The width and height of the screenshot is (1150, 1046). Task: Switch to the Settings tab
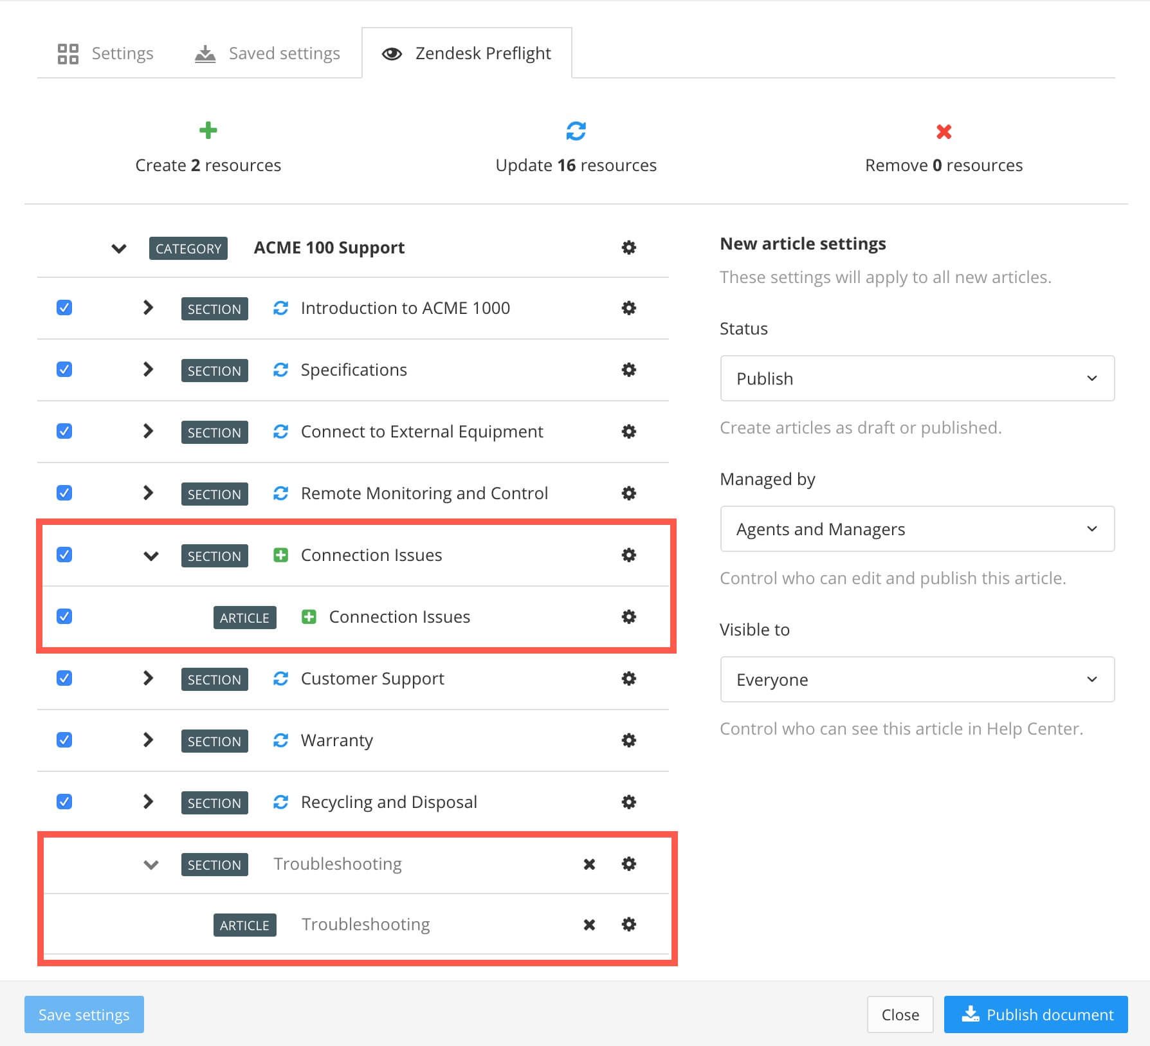point(106,53)
